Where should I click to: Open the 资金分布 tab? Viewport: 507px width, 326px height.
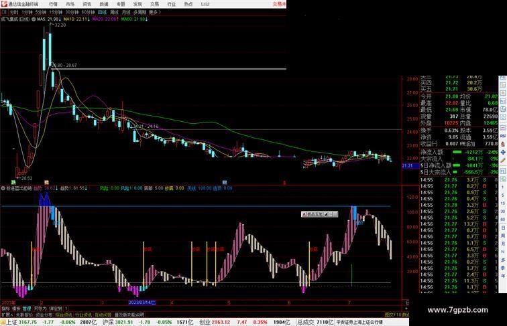(x=44, y=315)
